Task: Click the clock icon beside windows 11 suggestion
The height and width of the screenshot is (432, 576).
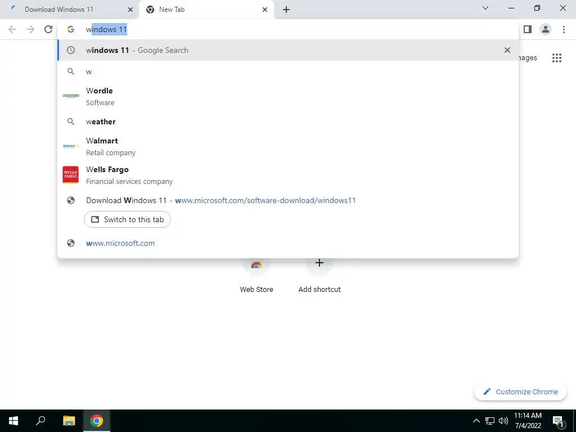Action: 71,50
